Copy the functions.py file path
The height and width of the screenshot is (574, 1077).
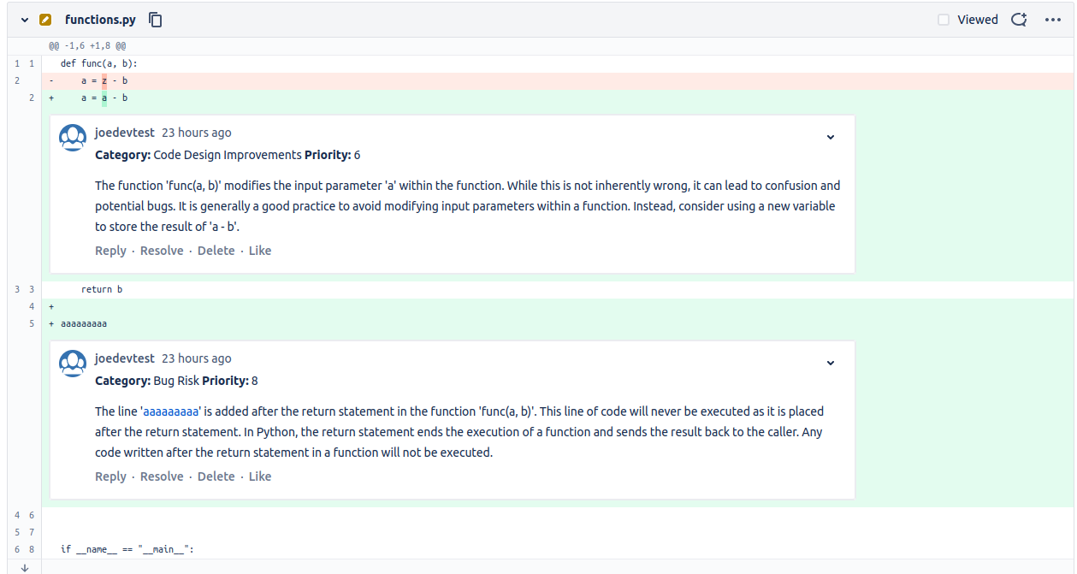pyautogui.click(x=155, y=19)
